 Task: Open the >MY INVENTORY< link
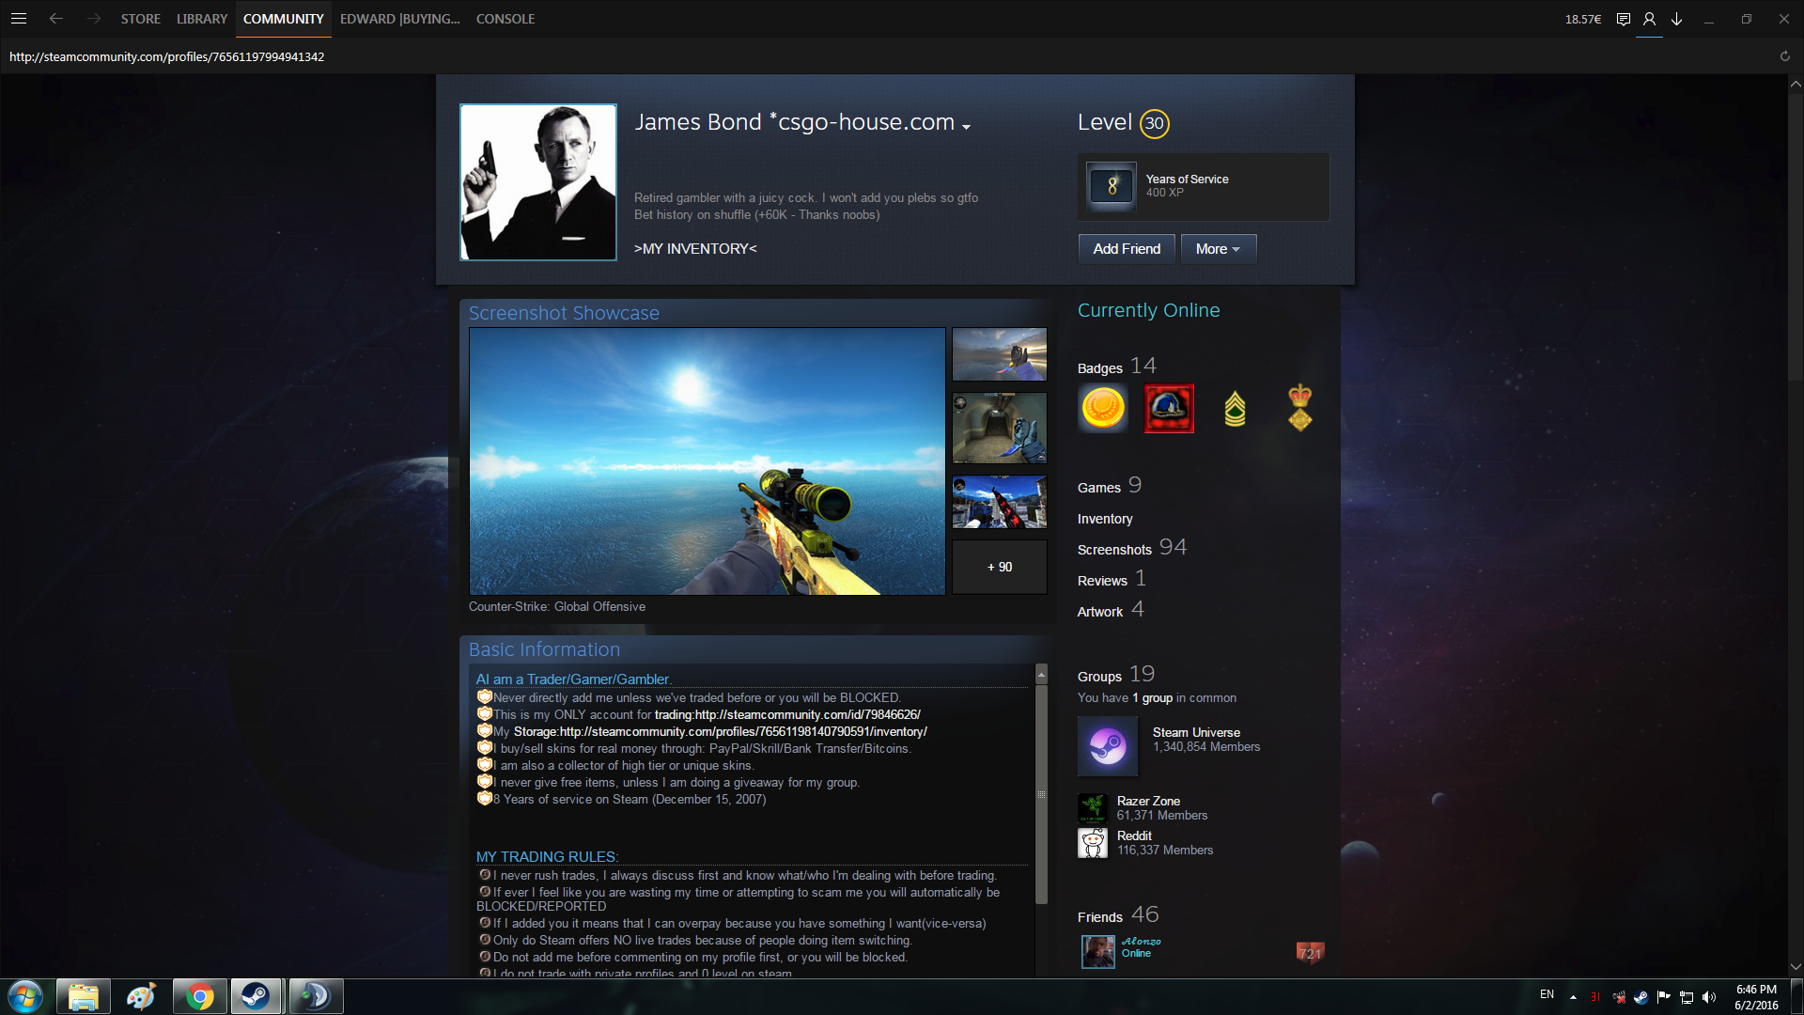[x=695, y=249]
